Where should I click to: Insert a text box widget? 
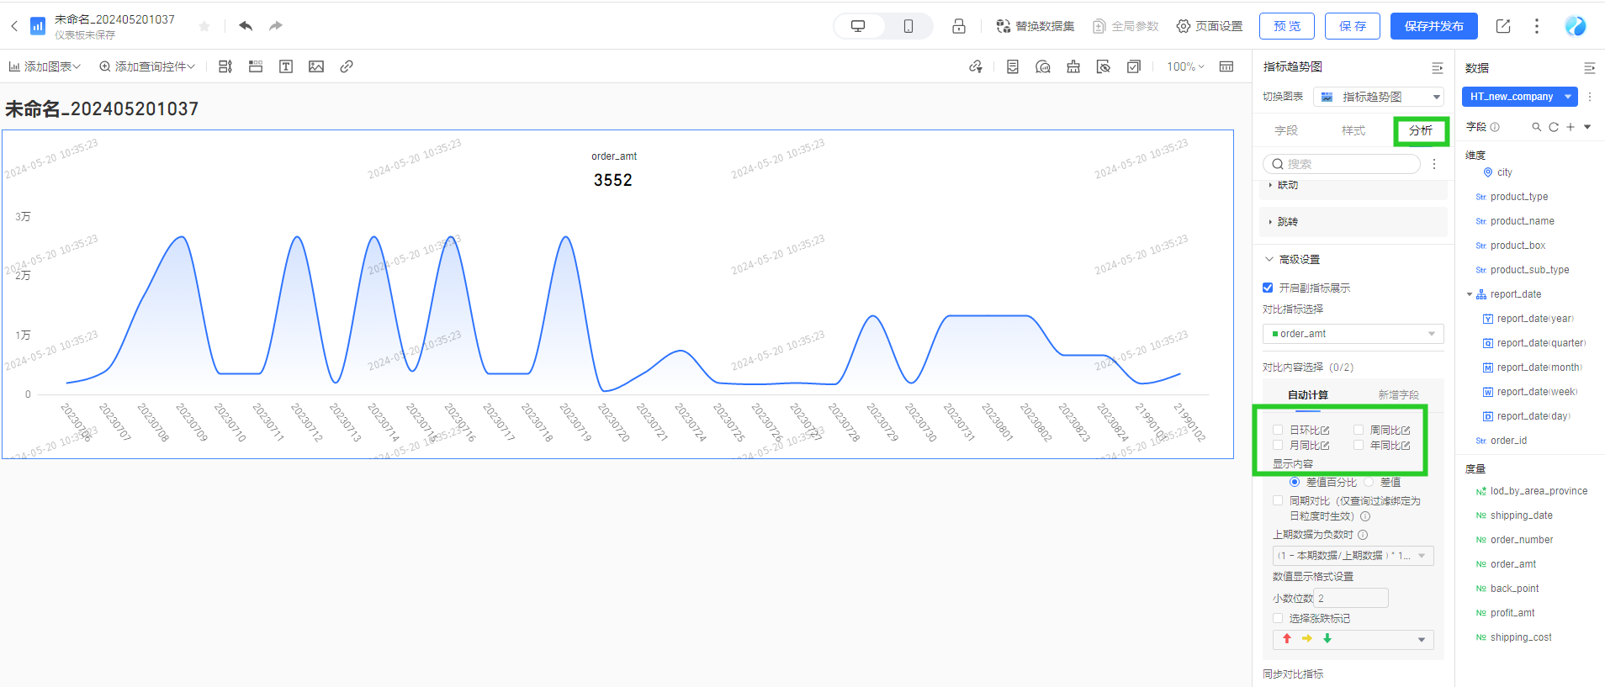tap(286, 66)
